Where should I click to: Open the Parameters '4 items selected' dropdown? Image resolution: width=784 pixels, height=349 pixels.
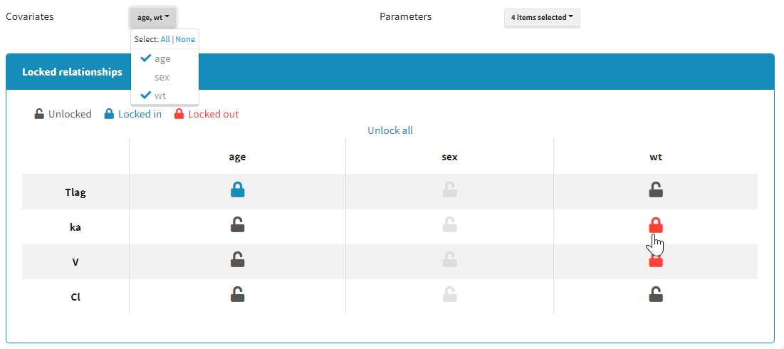(542, 18)
